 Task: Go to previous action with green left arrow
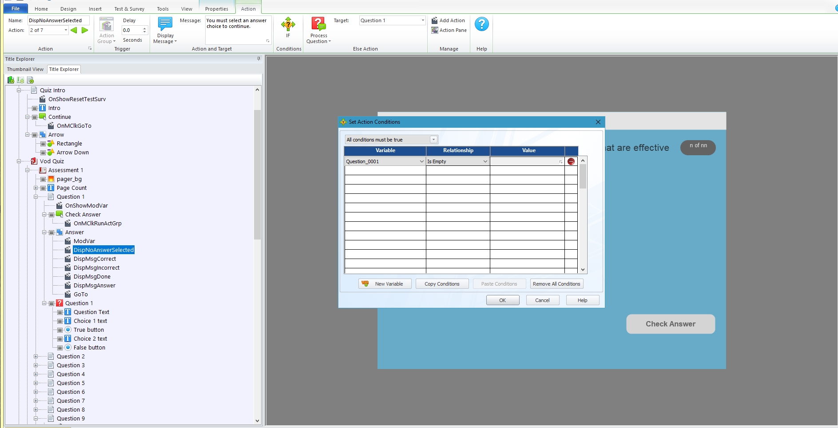pyautogui.click(x=74, y=30)
